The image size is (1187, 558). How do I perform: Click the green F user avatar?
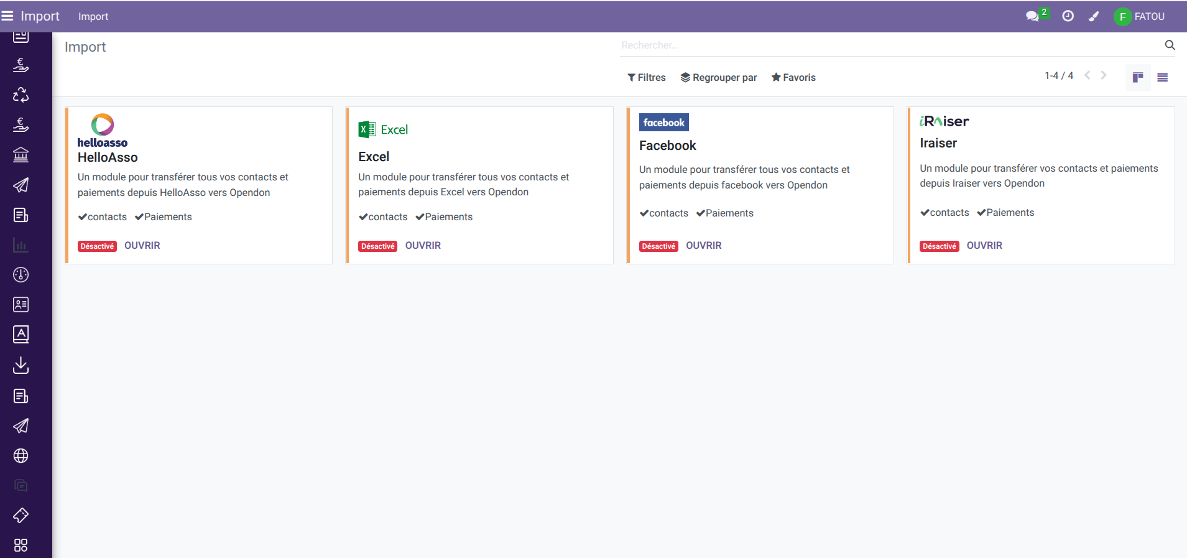coord(1122,17)
